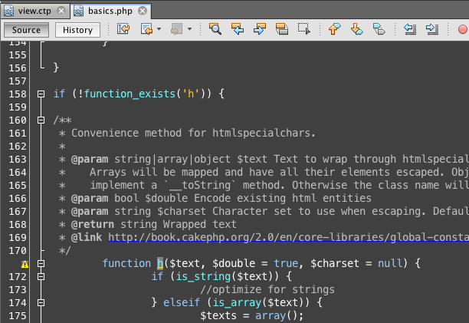Click the Toggle Bookmark icon

pyautogui.click(x=379, y=29)
